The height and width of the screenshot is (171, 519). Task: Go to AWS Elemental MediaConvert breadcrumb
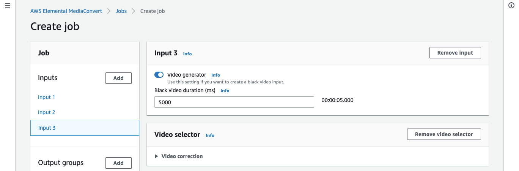coord(66,11)
